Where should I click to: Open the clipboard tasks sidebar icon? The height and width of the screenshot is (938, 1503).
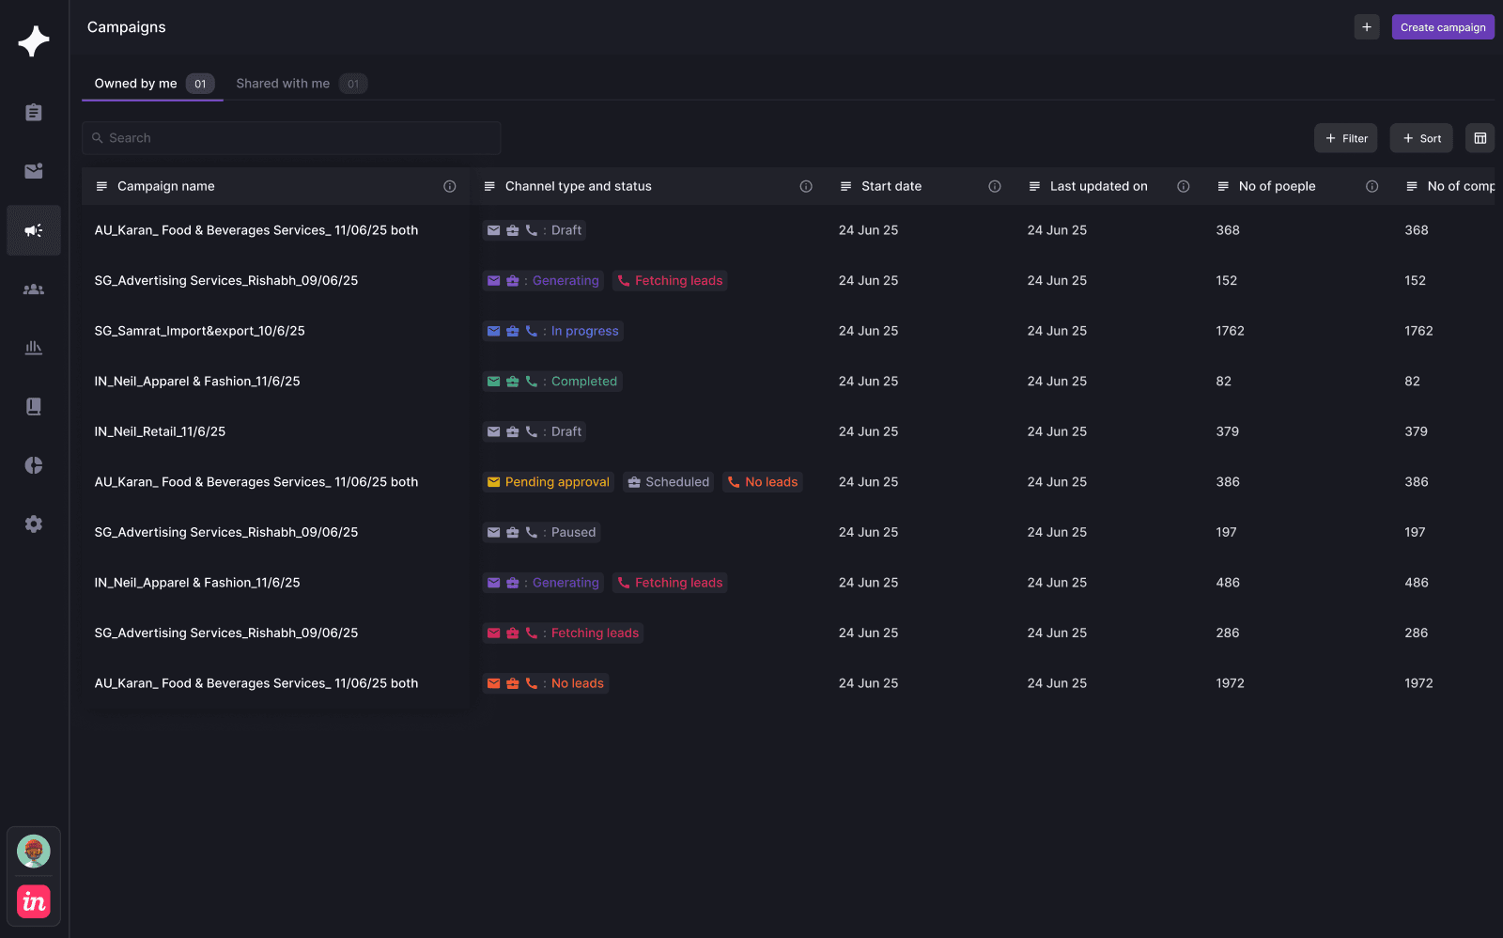click(x=34, y=113)
